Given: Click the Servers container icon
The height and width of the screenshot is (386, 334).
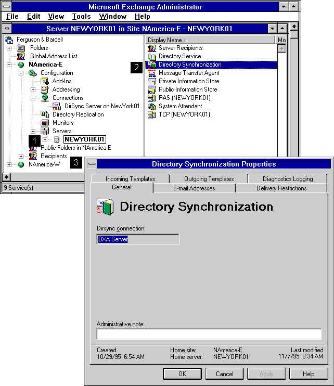Looking at the screenshot, I should [45, 131].
